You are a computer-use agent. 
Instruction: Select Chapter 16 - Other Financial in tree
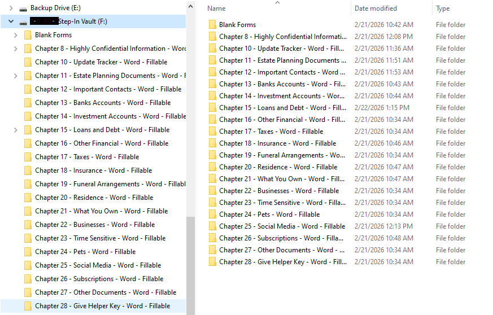102,143
